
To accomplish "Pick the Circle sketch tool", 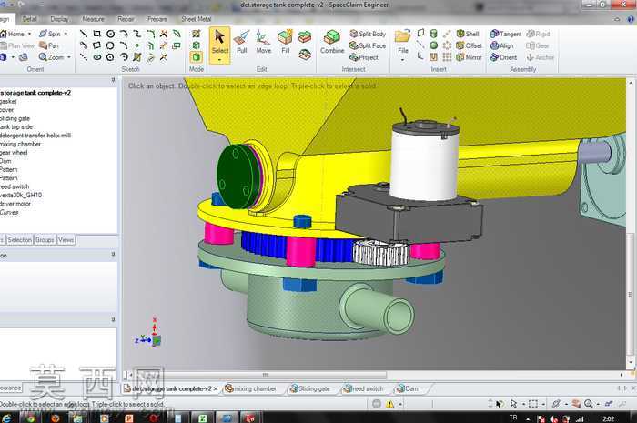I will [x=110, y=34].
